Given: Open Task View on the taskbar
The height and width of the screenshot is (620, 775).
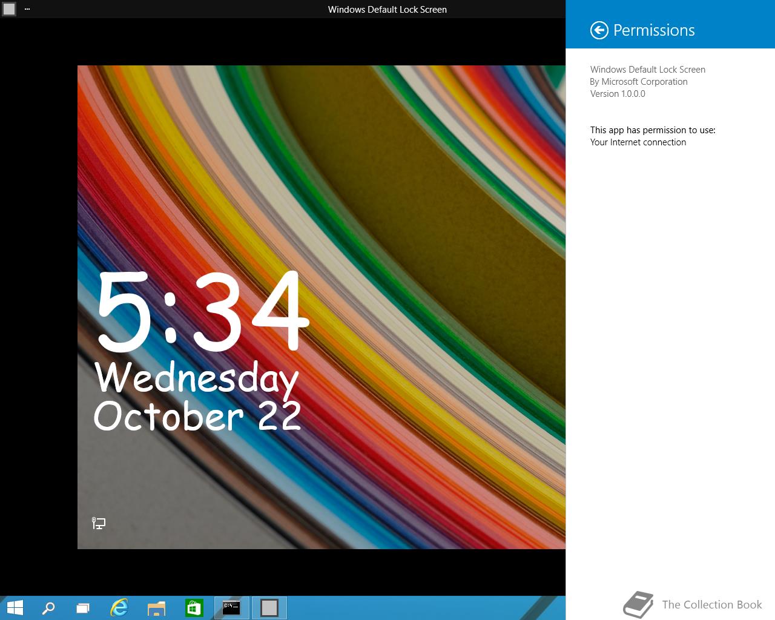Looking at the screenshot, I should [x=83, y=607].
